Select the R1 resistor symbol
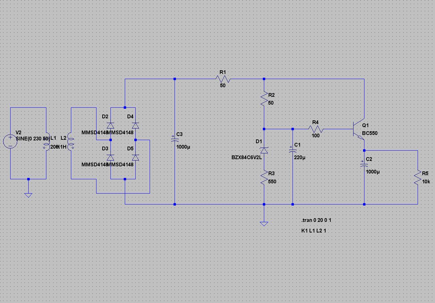The width and height of the screenshot is (435, 303). (223, 79)
